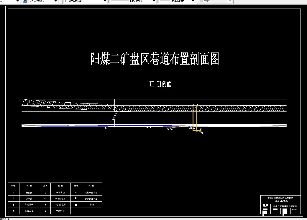Open the color ByLayer dropdown
307x220 pixels.
(x=105, y=1)
